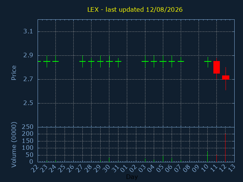Click the green cross marker for day 27

pos(83,61)
